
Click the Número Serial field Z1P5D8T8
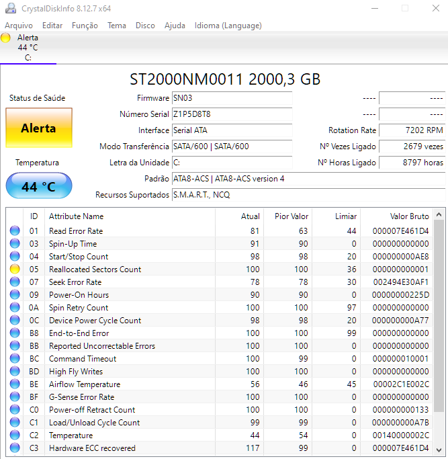pos(232,114)
